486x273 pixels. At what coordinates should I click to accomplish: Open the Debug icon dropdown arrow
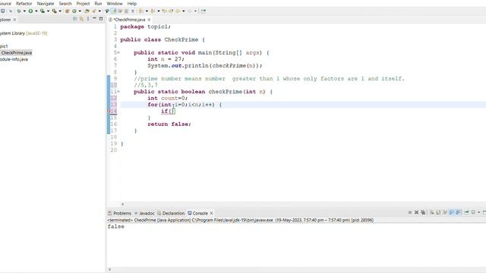click(x=24, y=11)
